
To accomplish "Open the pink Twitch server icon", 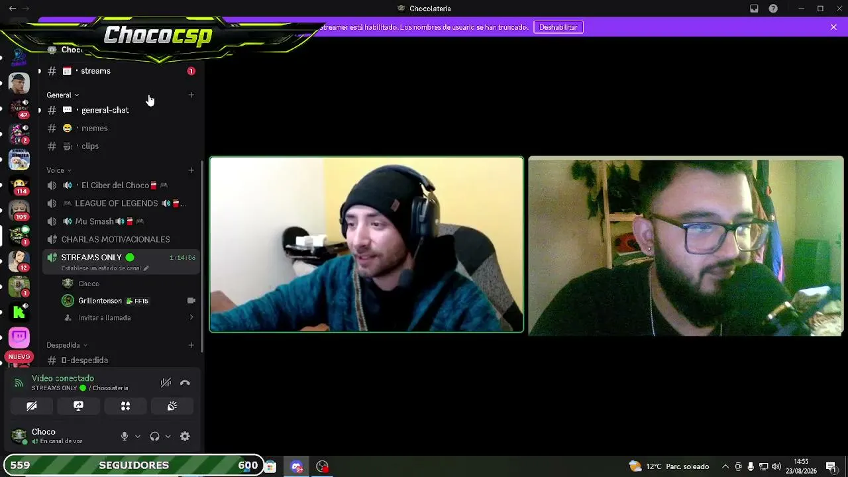I will [x=19, y=338].
